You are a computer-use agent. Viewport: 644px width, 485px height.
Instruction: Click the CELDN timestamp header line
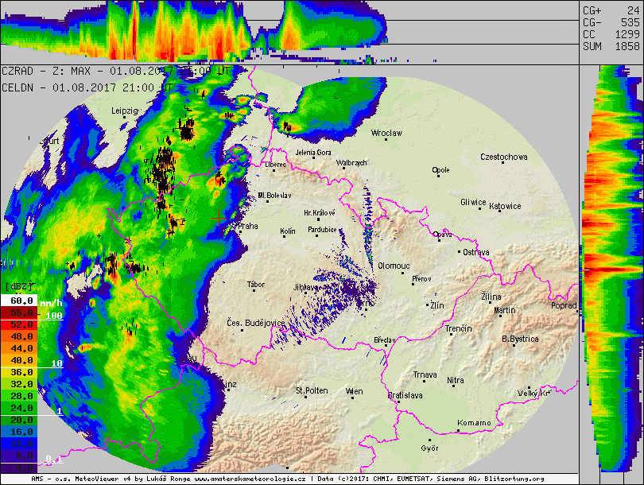pyautogui.click(x=87, y=87)
